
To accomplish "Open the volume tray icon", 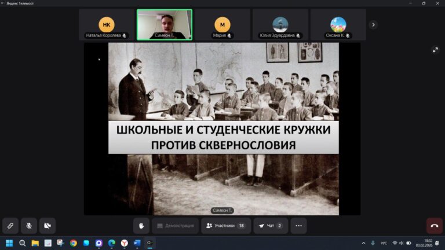I will (x=402, y=243).
